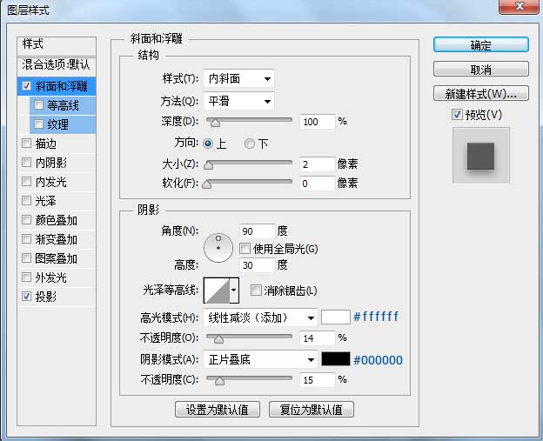Screen dimensions: 543x441
Task: Open the 样式(T) 内斜面 dropdown
Action: [x=238, y=78]
